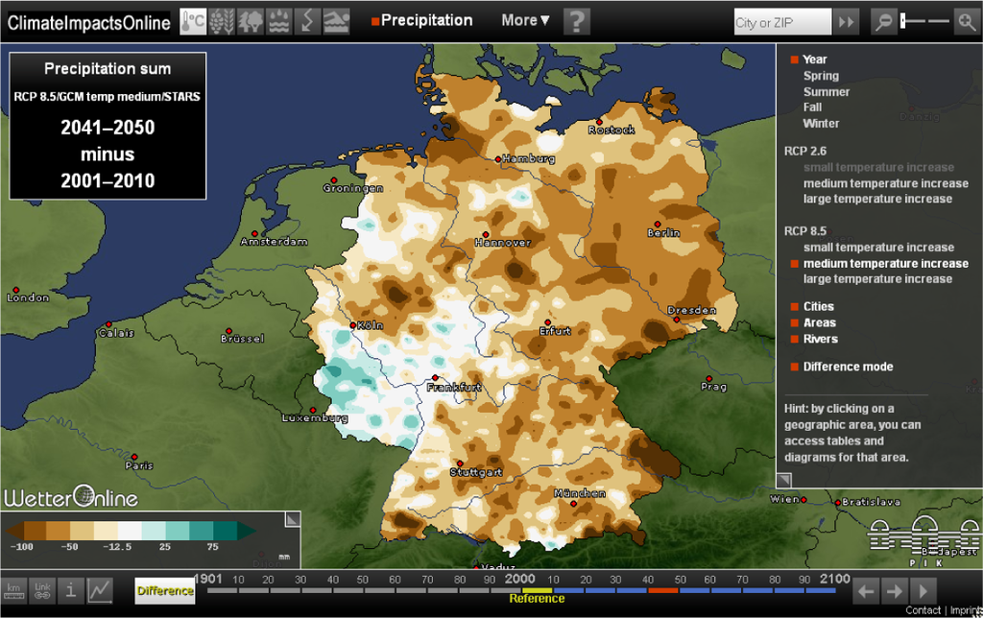Click the km scale ruler icon
This screenshot has height=618, width=983.
[x=14, y=590]
